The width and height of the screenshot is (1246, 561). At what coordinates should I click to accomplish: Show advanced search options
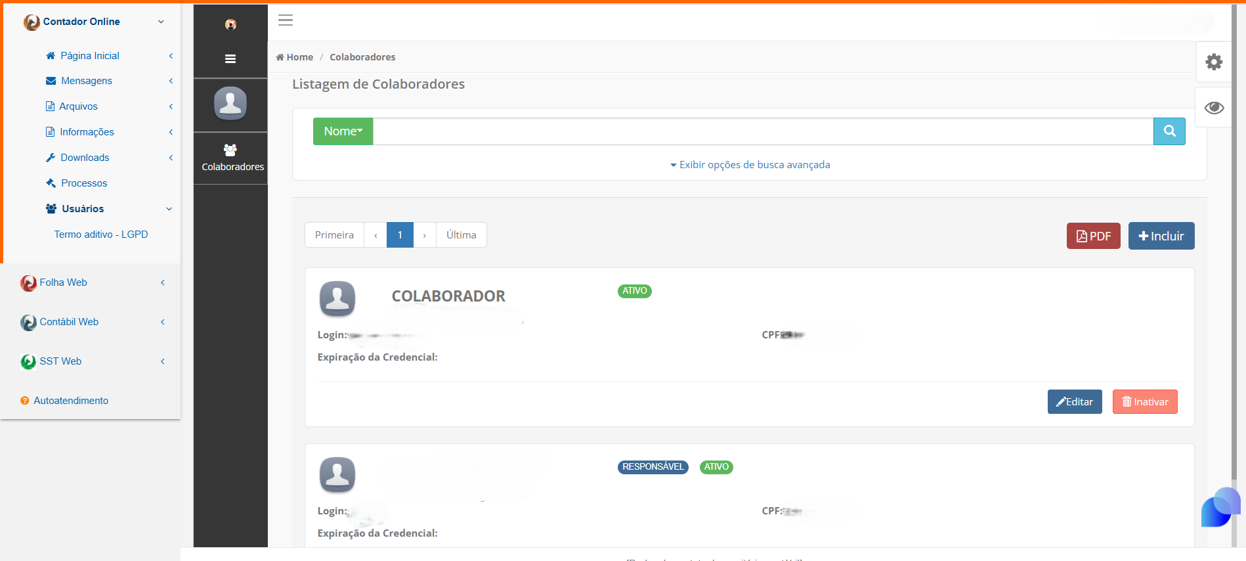point(750,165)
